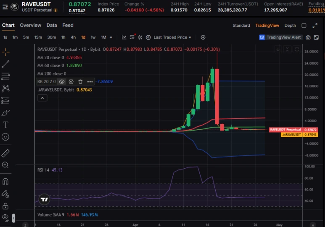Open the Fibonacci retracement tool
This screenshot has height=227, width=325.
(x=5, y=76)
